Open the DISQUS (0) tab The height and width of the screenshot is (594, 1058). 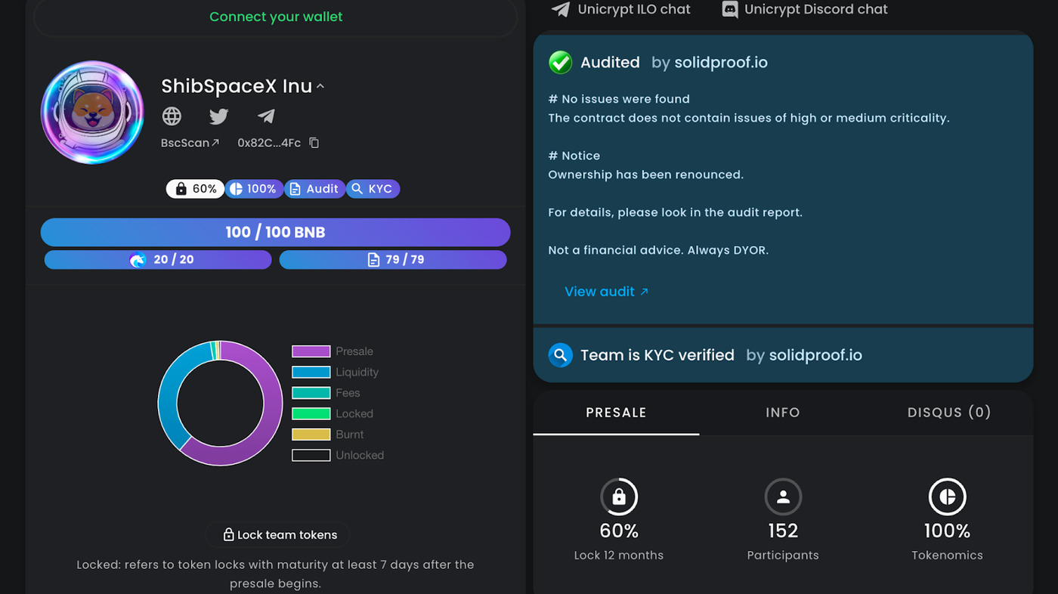tap(948, 413)
